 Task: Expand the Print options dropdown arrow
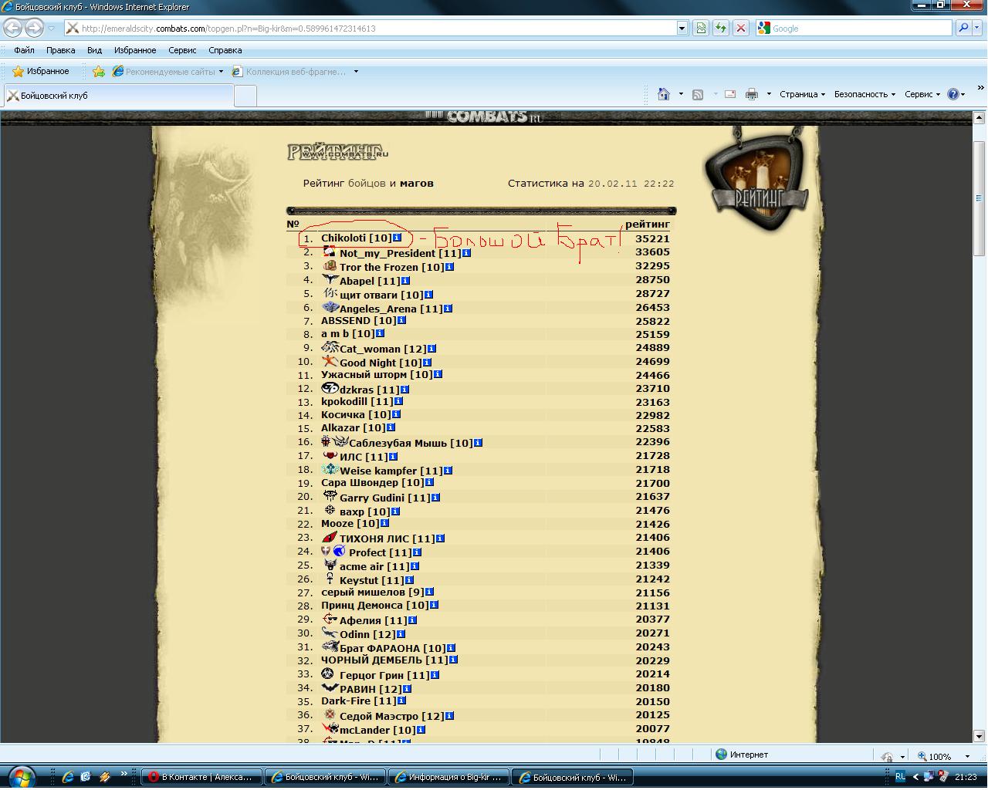[x=769, y=94]
